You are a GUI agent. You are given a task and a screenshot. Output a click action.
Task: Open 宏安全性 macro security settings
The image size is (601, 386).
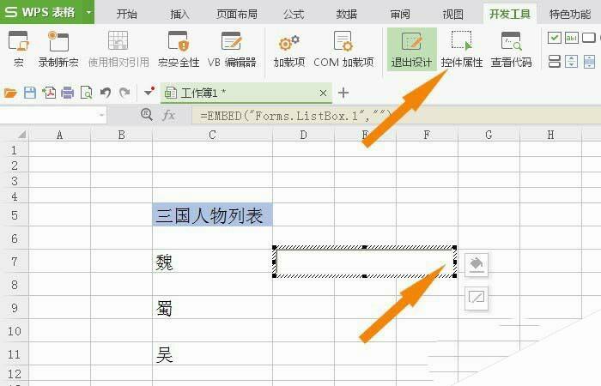point(179,49)
